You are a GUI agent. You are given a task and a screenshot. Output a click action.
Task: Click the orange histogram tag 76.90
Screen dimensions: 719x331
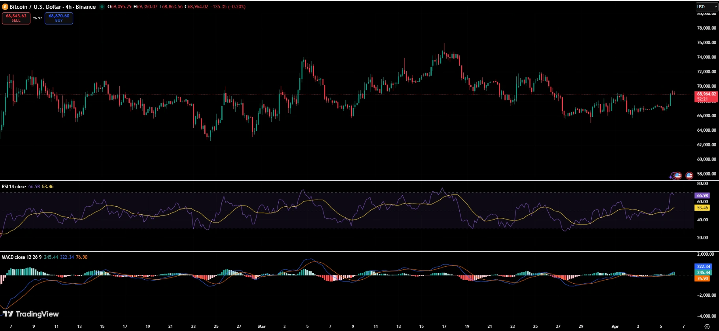tap(702, 279)
